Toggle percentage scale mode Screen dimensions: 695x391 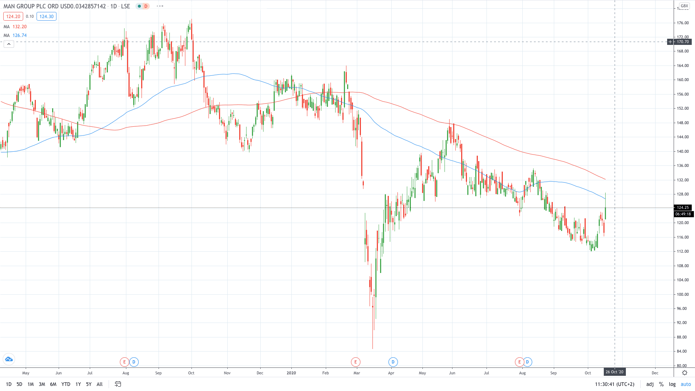(x=661, y=384)
